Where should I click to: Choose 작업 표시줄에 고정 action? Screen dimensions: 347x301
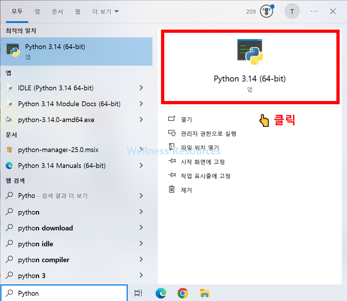pyautogui.click(x=206, y=176)
